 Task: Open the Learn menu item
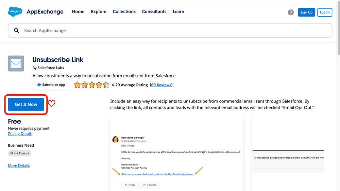[x=178, y=12]
